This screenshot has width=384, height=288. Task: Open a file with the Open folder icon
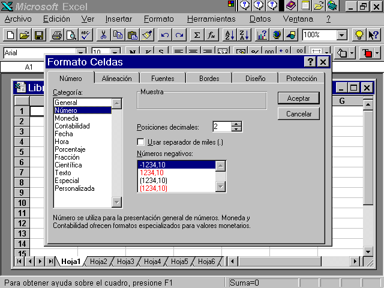[25, 35]
